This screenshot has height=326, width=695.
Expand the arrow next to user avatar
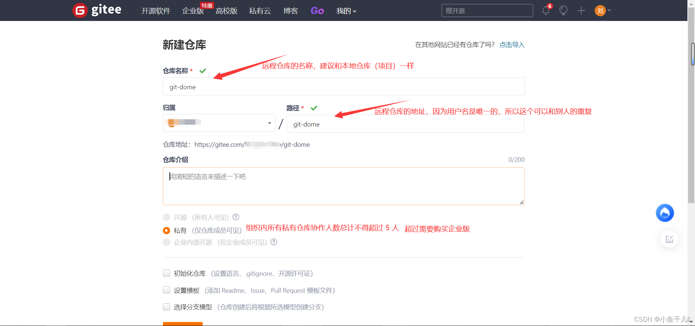[609, 10]
